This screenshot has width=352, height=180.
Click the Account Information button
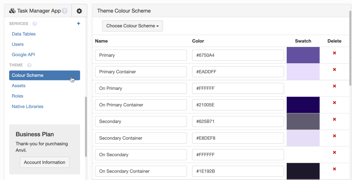44,162
